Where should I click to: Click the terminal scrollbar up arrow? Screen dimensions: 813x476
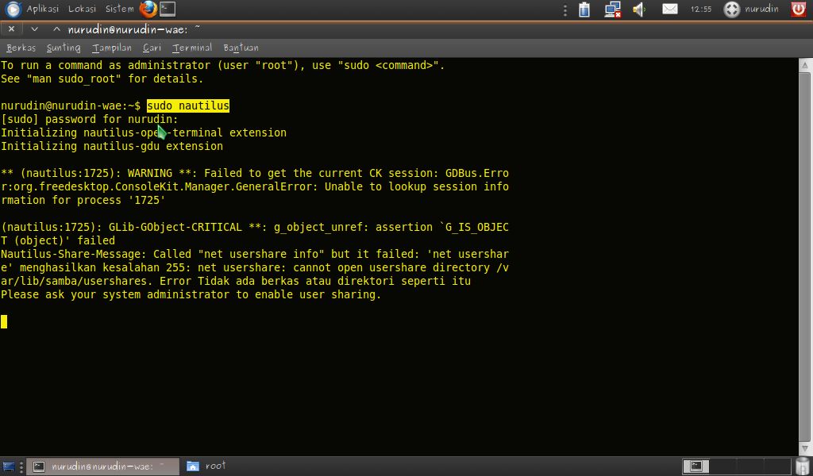[x=805, y=65]
